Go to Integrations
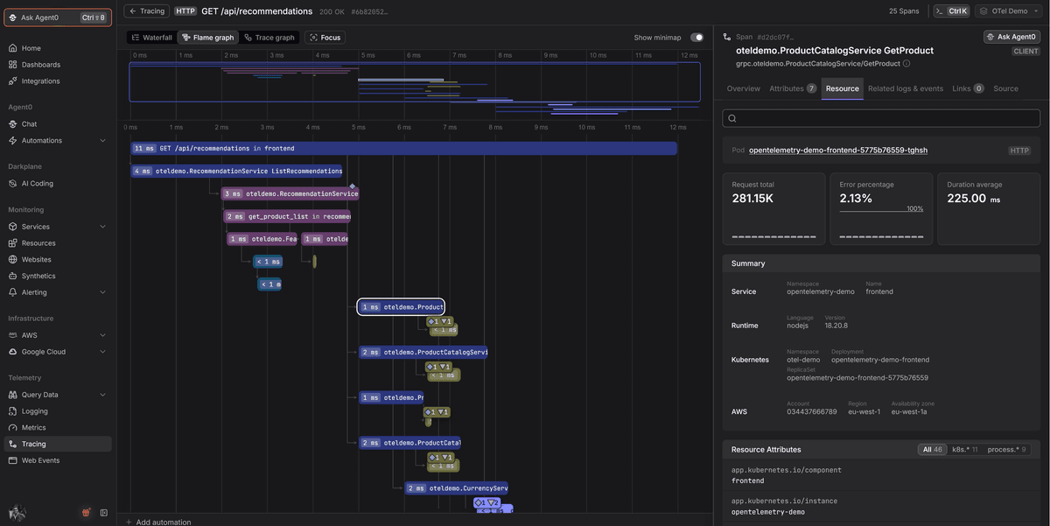 click(40, 81)
